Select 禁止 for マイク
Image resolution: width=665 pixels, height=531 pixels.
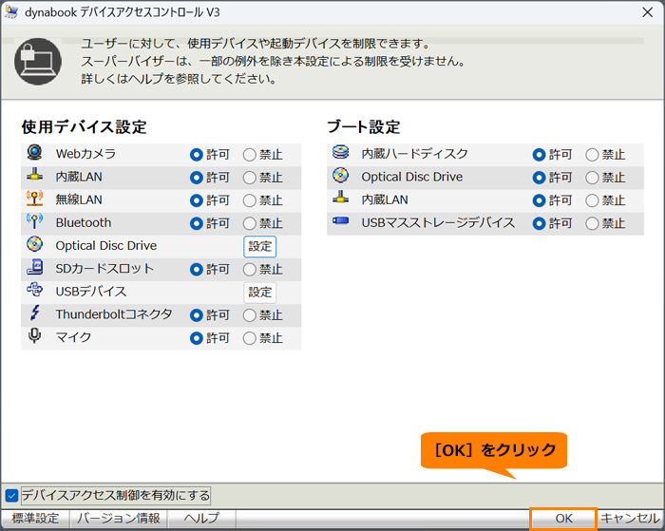click(x=249, y=338)
